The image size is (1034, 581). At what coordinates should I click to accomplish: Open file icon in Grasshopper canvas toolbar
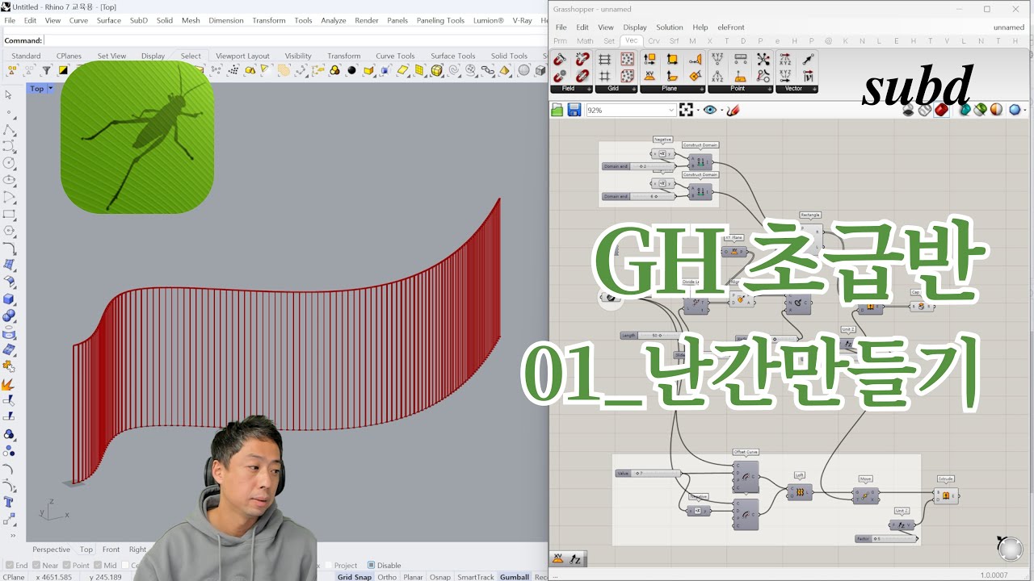(557, 110)
